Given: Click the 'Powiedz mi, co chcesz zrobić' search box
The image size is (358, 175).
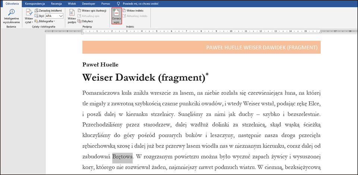Looking at the screenshot, I should [x=141, y=4].
